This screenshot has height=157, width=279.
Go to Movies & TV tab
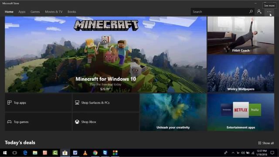54,12
